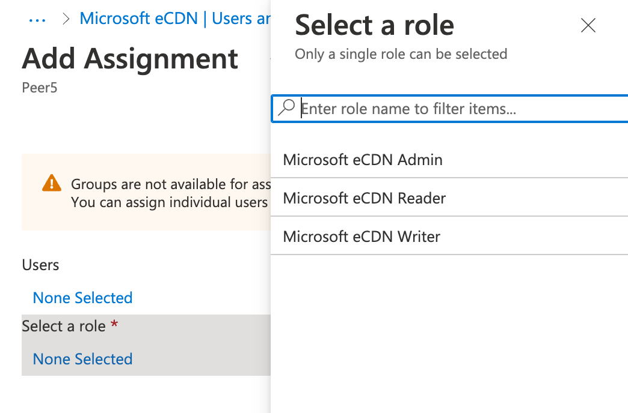Choose the Microsoft eCDN Reader role
Image resolution: width=628 pixels, height=413 pixels.
tap(364, 198)
